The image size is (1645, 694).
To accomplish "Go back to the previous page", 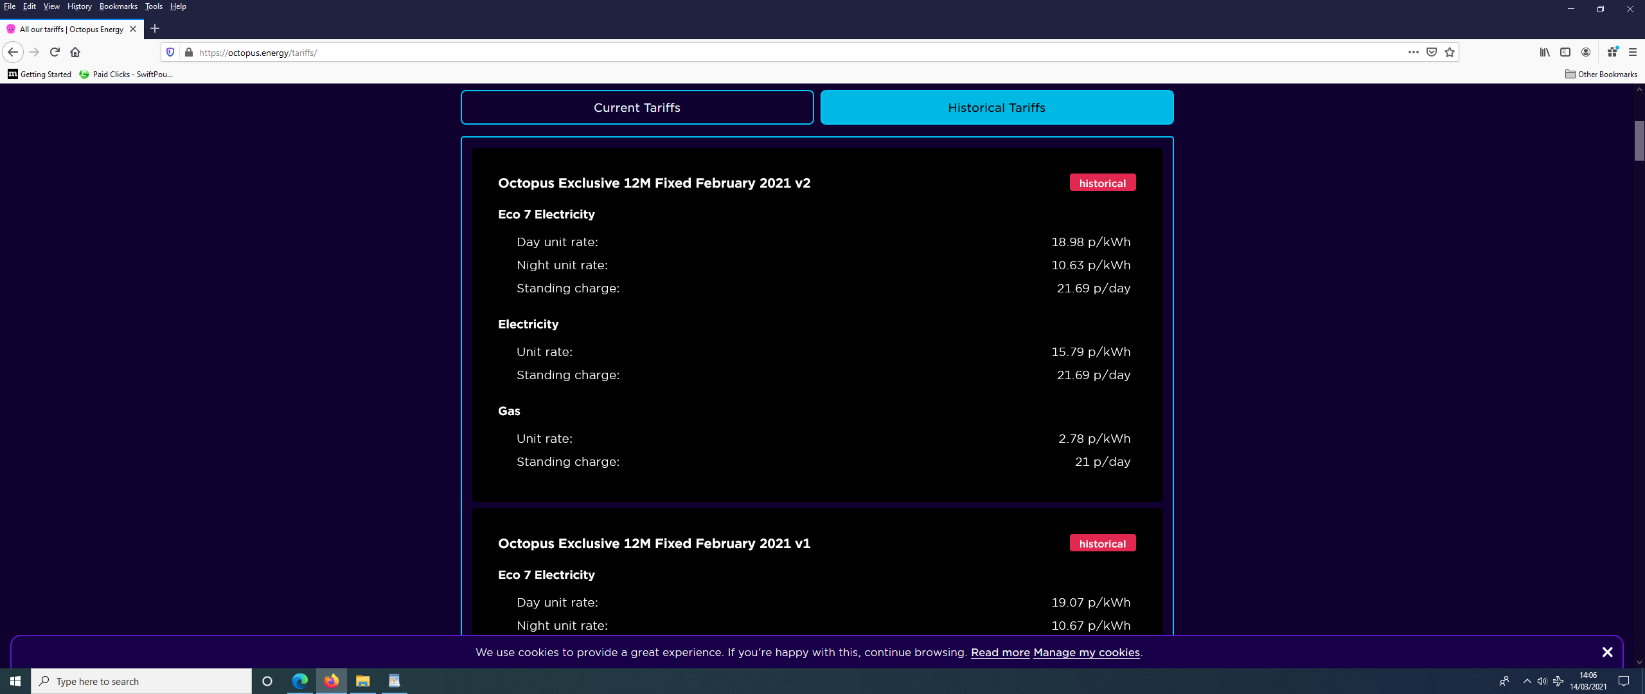I will click(x=13, y=52).
